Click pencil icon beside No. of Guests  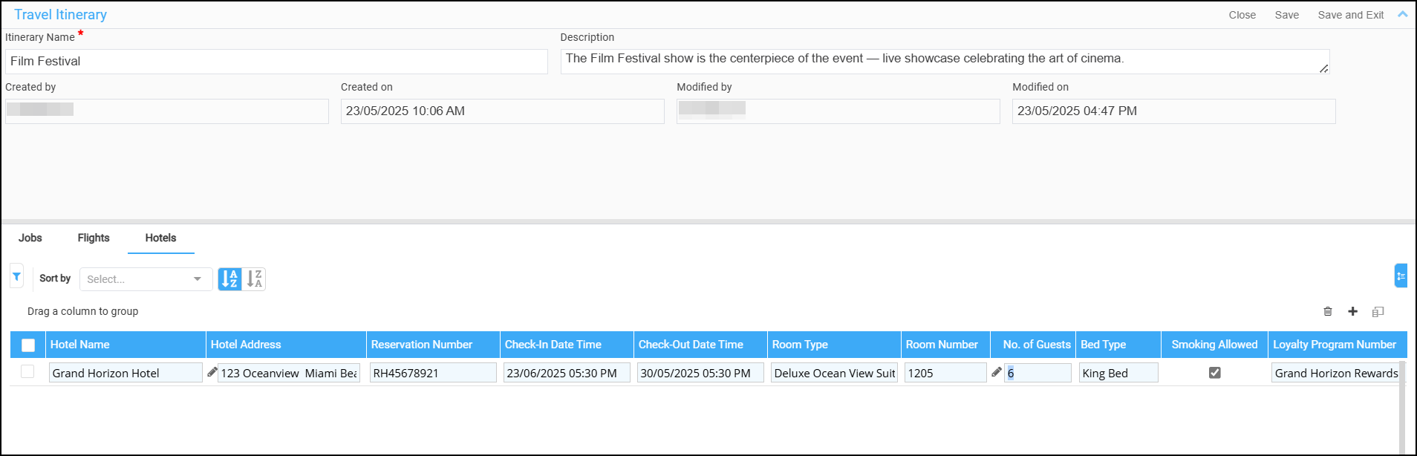pyautogui.click(x=996, y=372)
